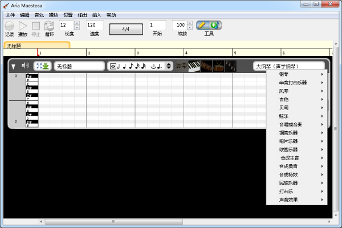This screenshot has height=228, width=342.
Task: Open the 4/4 time signature button
Action: 126,28
